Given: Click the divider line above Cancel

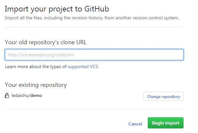Looking at the screenshot, I should [94, 109].
